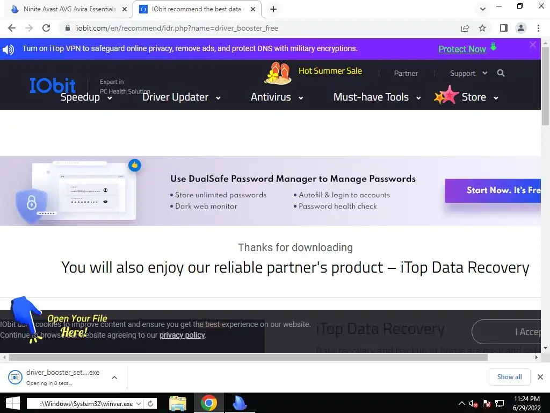Click the speaker icon in VPN banner
550x413 pixels.
pyautogui.click(x=9, y=49)
